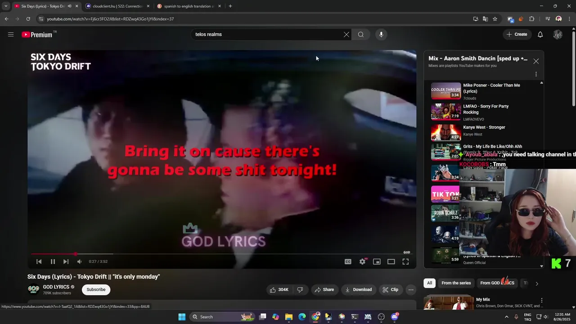Close the cloudclient.hu tab
This screenshot has height=324, width=576.
click(x=148, y=6)
